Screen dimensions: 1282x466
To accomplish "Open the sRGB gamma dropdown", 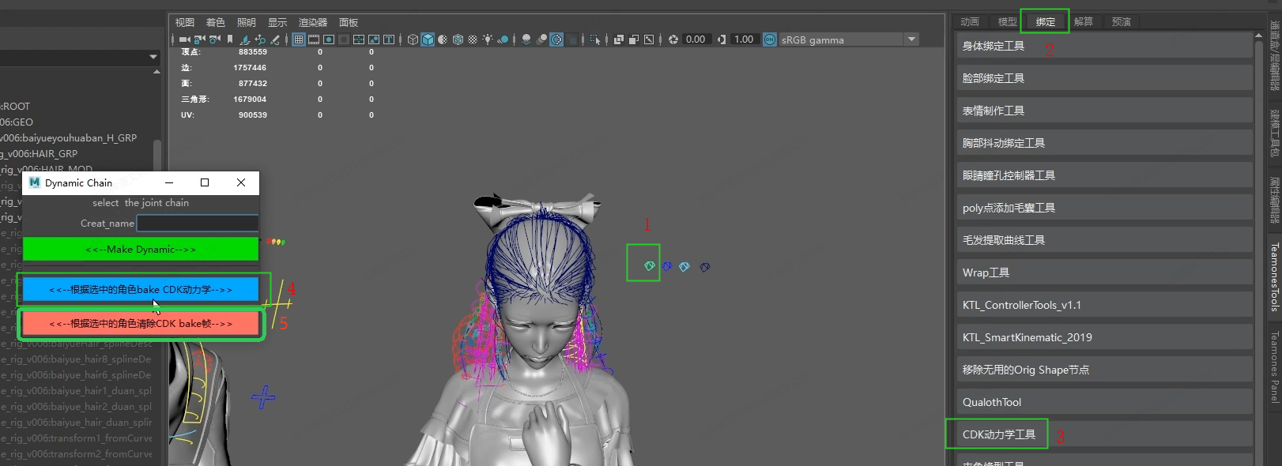I will coord(911,39).
